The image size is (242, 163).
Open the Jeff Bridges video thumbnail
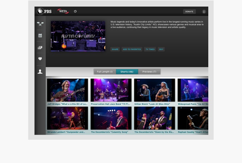pyautogui.click(x=67, y=90)
